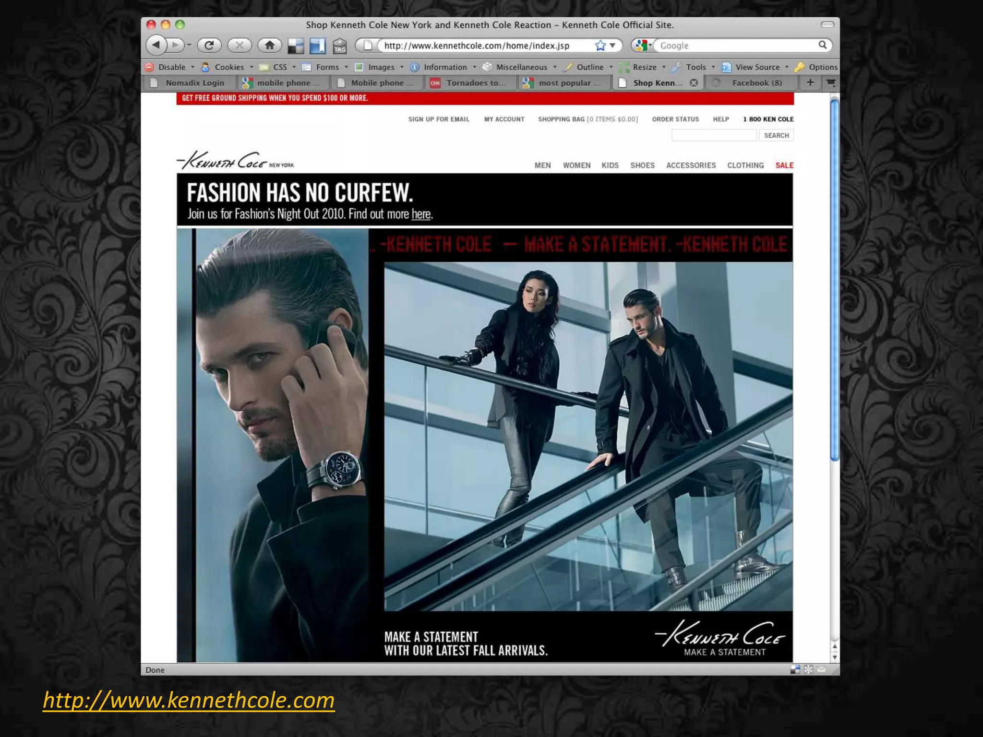Close the Shop Kenn... tab
The image size is (983, 737).
click(x=694, y=83)
